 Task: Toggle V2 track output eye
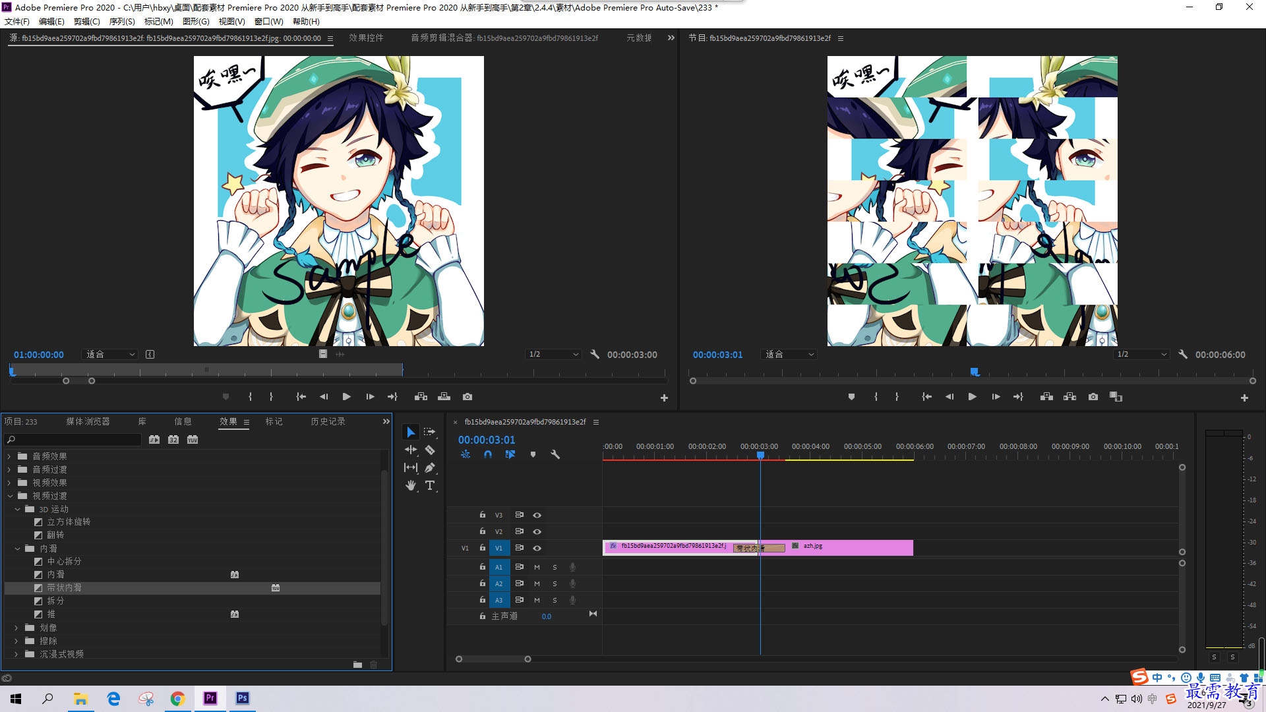pos(537,531)
